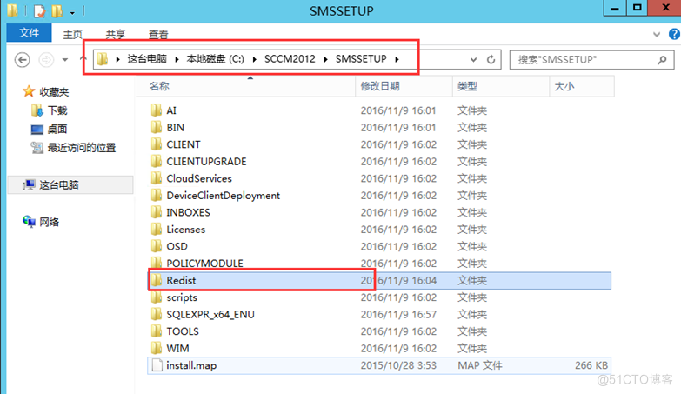Select the SQLEXPR_x64_ENU folder icon
This screenshot has height=394, width=681.
(157, 314)
